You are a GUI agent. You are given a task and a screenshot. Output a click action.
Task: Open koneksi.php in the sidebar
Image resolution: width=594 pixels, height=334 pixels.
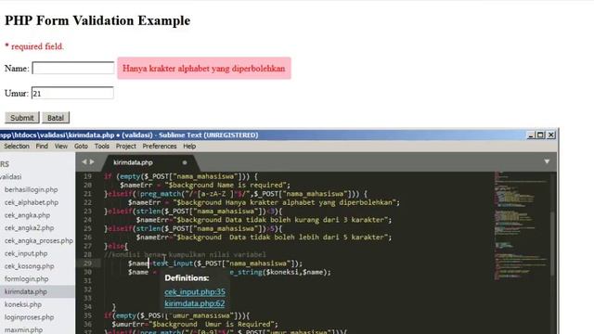tap(23, 304)
